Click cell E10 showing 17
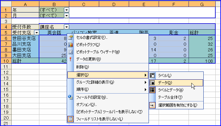The height and width of the screenshot is (126, 221). point(154,61)
